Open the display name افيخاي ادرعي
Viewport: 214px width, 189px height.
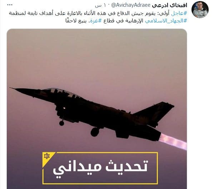169,5
